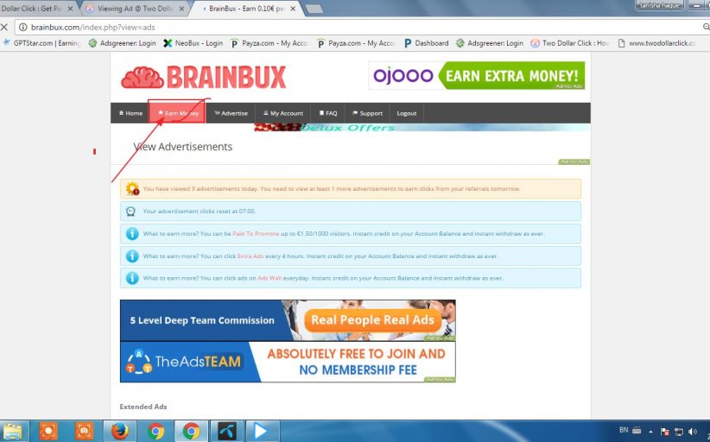Click the blue play media icon in taskbar
The image size is (710, 442).
click(260, 431)
